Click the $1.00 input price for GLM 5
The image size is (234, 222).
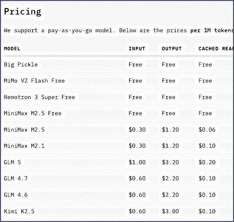tap(137, 162)
